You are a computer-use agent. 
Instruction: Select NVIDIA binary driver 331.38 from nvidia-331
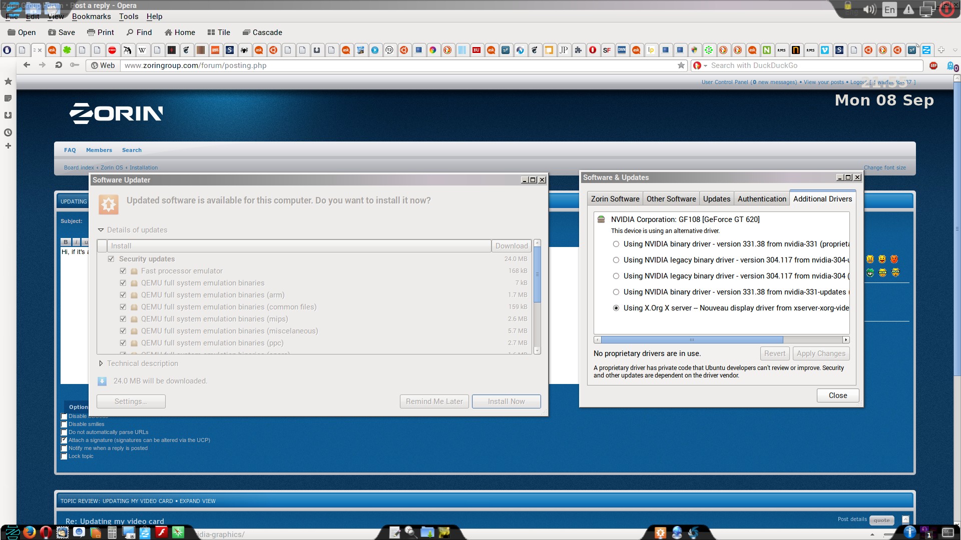click(616, 244)
